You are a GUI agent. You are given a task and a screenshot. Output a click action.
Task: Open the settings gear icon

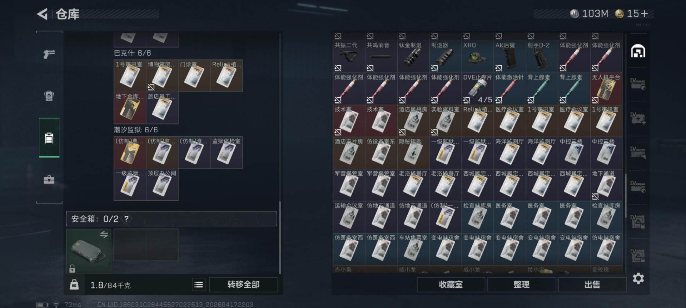coord(638,278)
